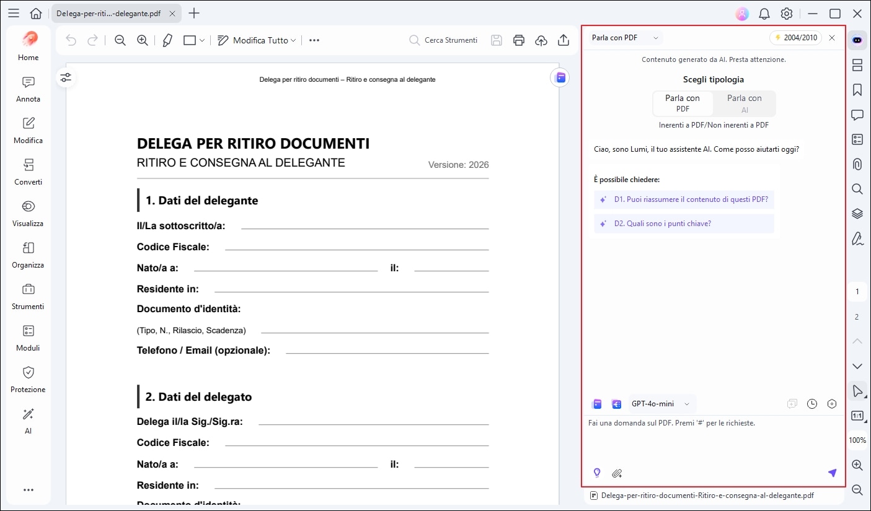Open the user profile avatar

coord(742,13)
